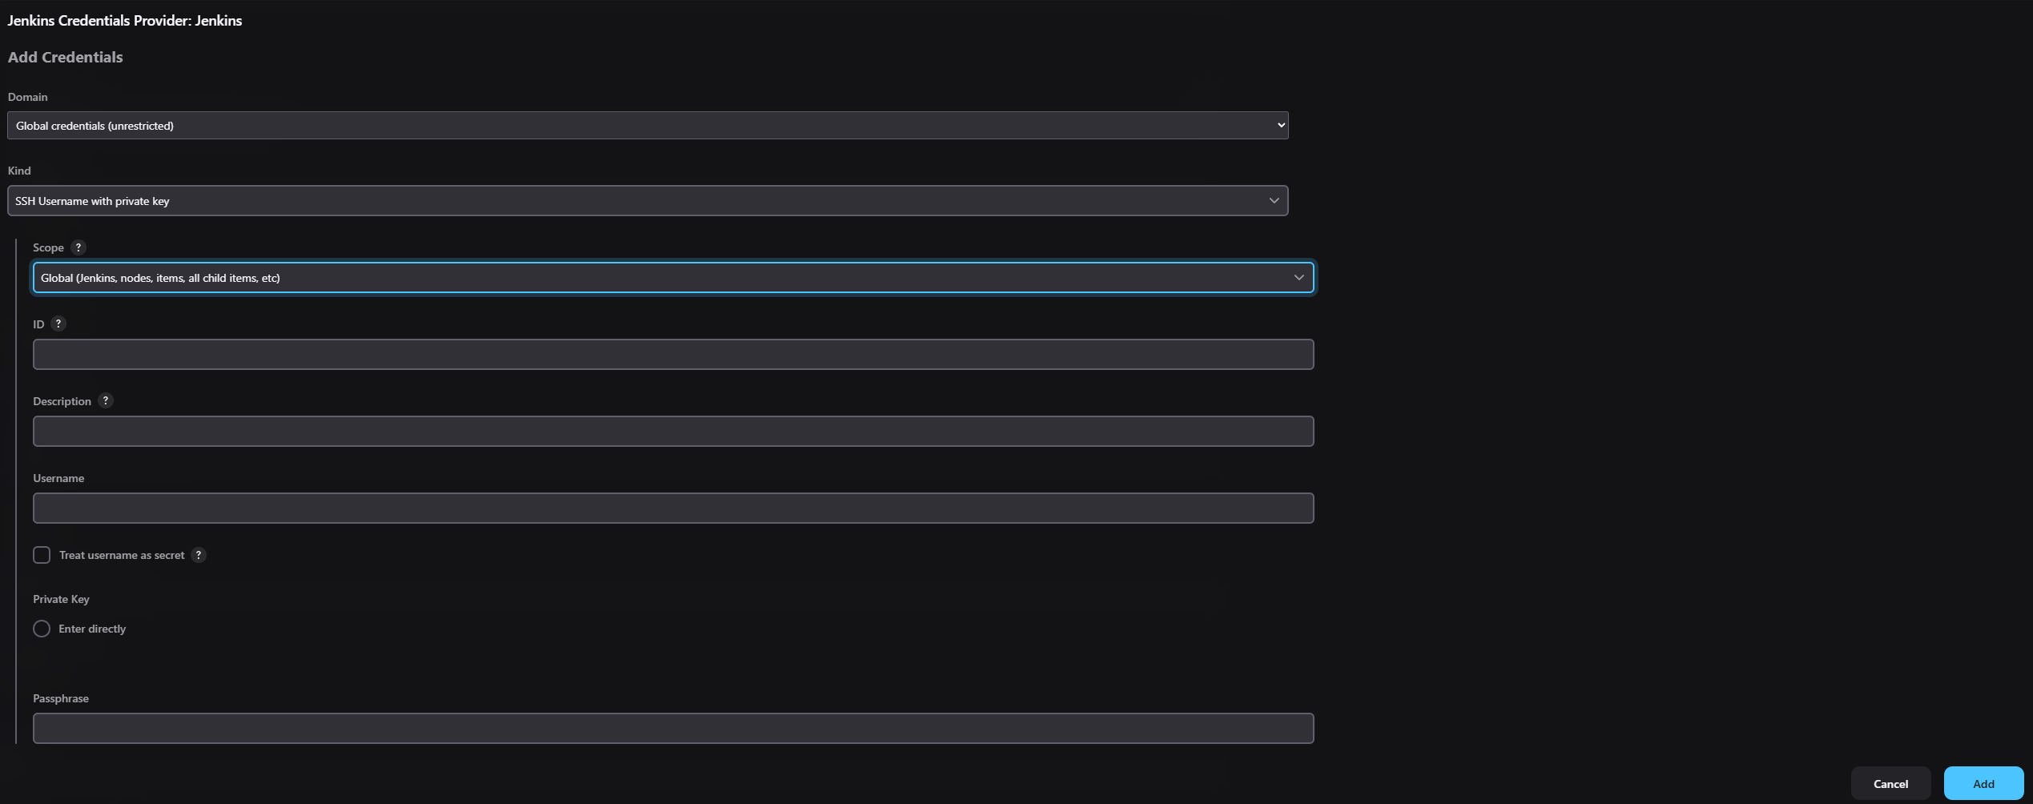Click help icon beside Treat username as secret
Screen dimensions: 2033x804
[199, 555]
